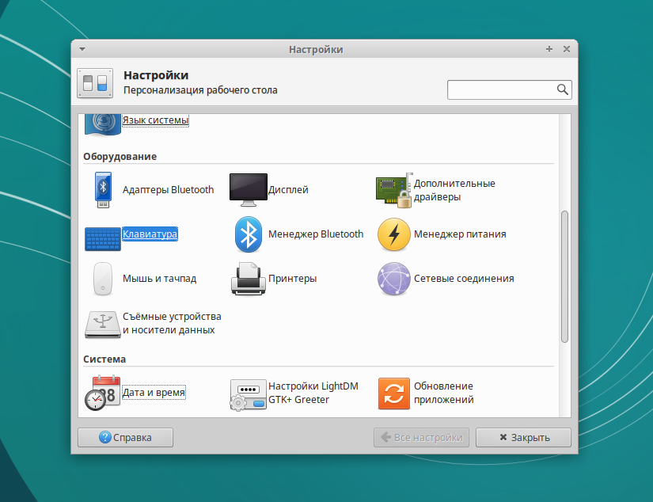This screenshot has width=653, height=502.
Task: Click the search magnifier icon
Action: [x=562, y=89]
